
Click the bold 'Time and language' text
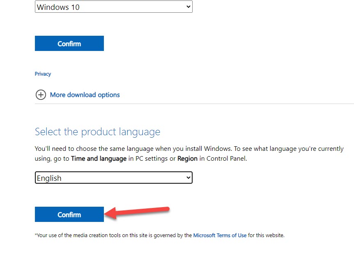tap(99, 159)
